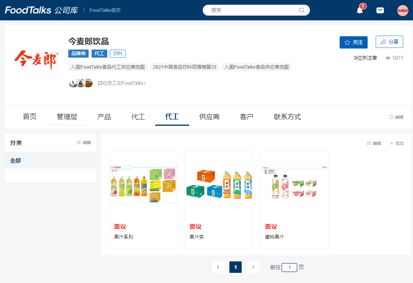Click the 果汁茶 product name
The image size is (413, 283).
197,237
